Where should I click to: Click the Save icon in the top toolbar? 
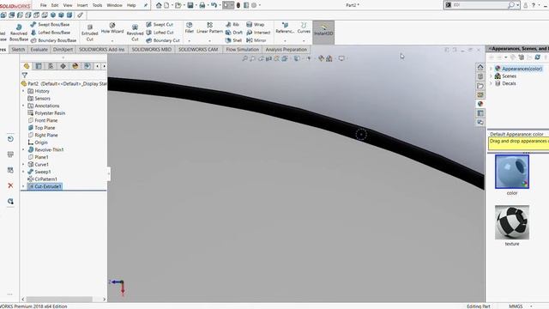coord(190,5)
